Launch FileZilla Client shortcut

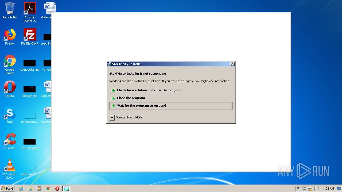30,37
